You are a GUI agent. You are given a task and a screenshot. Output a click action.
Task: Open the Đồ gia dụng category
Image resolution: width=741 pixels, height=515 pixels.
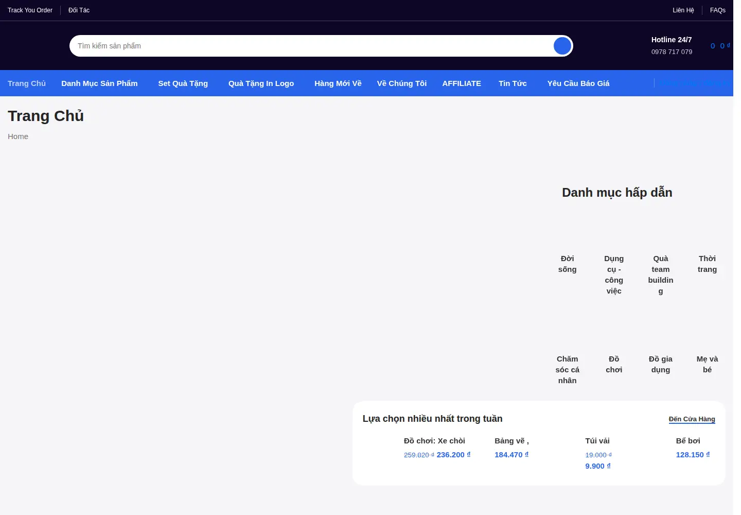(x=661, y=364)
